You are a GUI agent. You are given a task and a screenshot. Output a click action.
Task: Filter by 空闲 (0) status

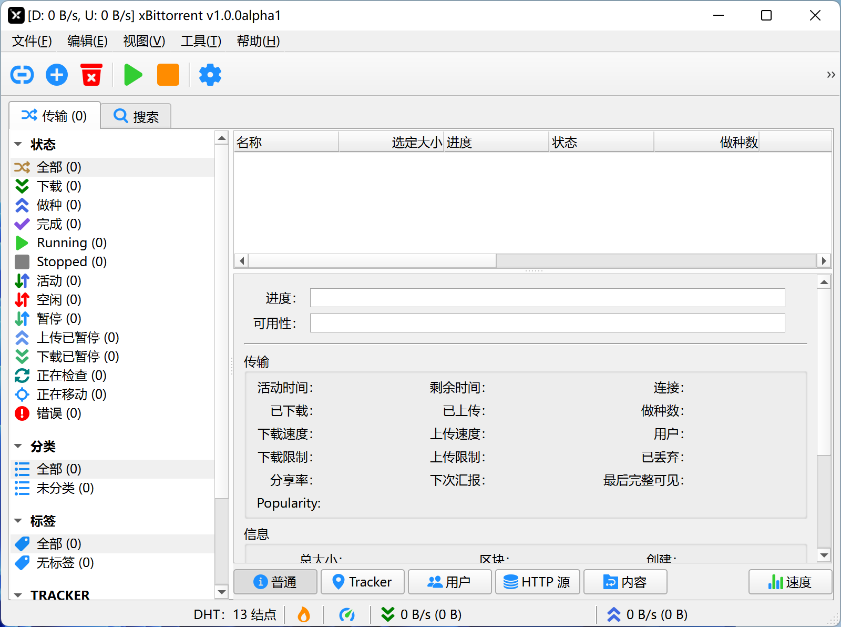(x=112, y=300)
